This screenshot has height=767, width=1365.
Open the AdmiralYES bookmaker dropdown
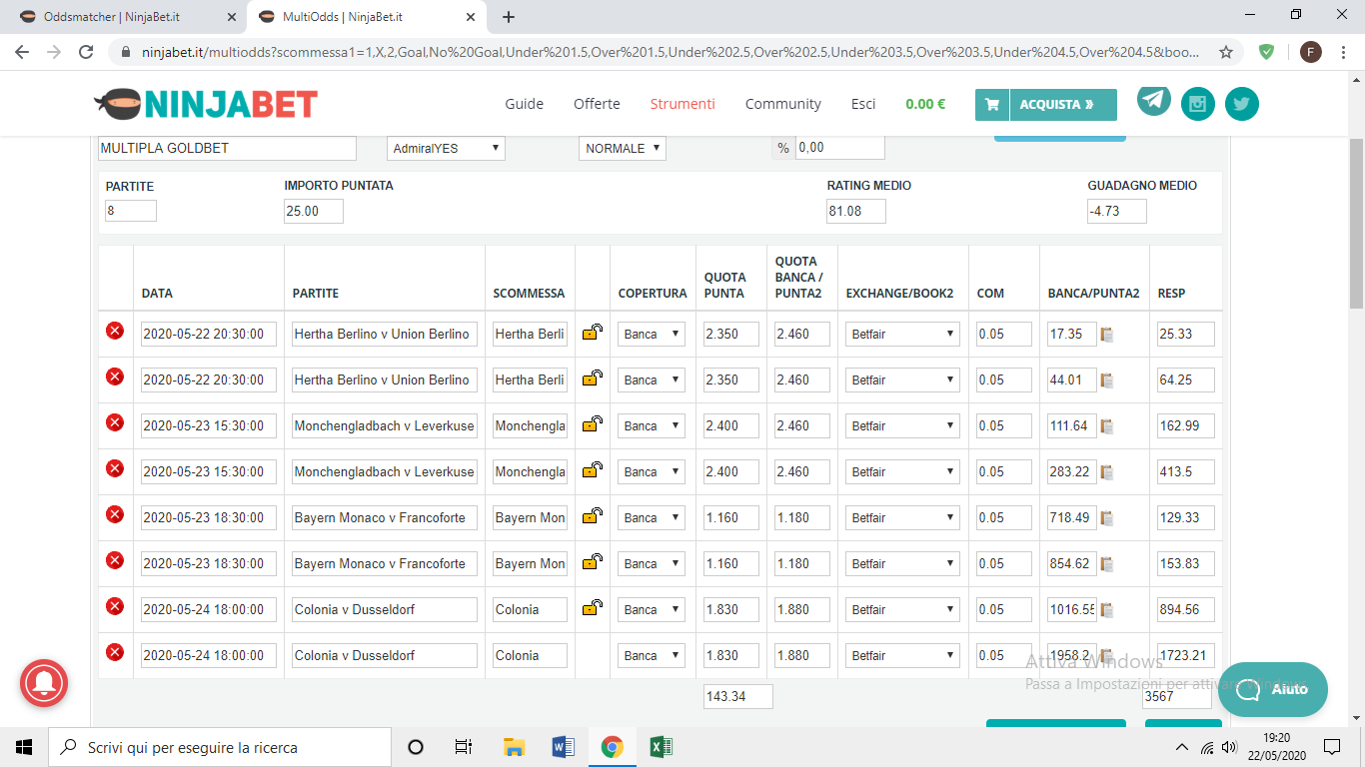coord(446,148)
